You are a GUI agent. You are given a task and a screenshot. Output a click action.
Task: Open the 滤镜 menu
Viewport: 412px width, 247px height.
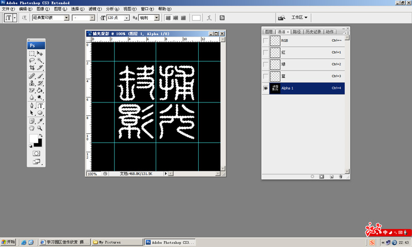92,9
